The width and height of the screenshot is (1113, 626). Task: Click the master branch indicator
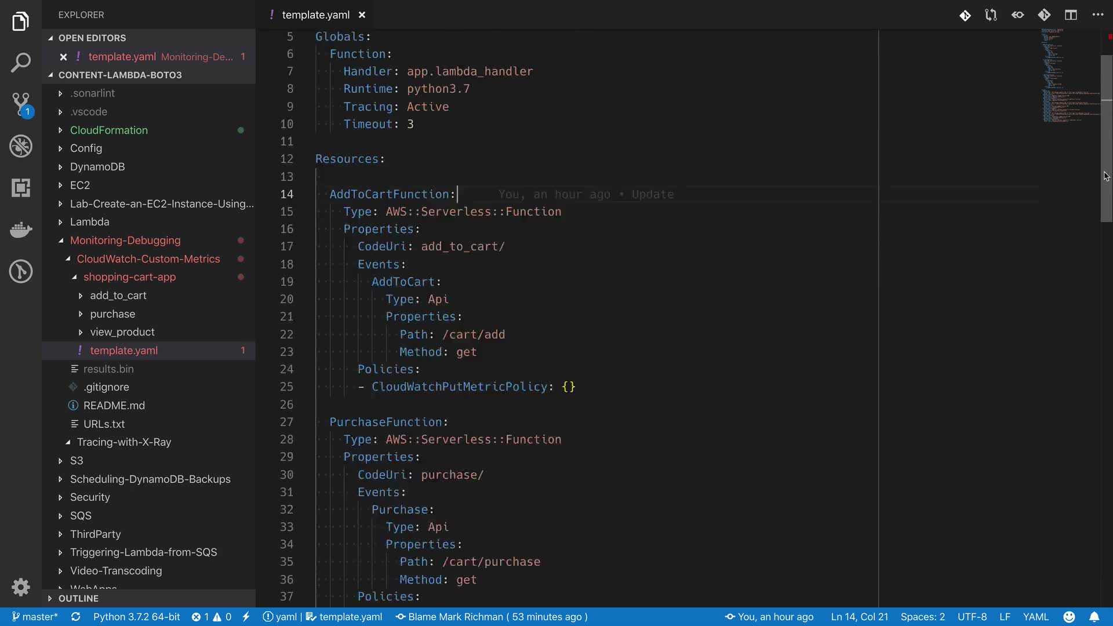35,617
